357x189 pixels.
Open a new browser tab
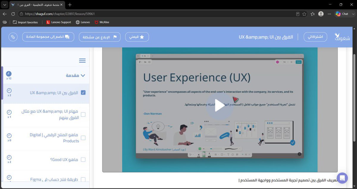coord(70,5)
